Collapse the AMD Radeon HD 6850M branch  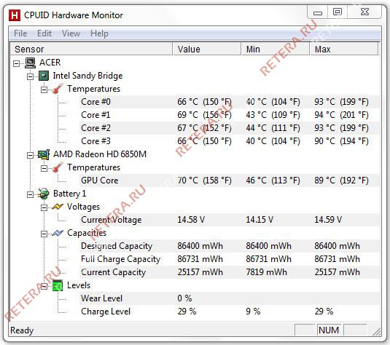coord(30,156)
